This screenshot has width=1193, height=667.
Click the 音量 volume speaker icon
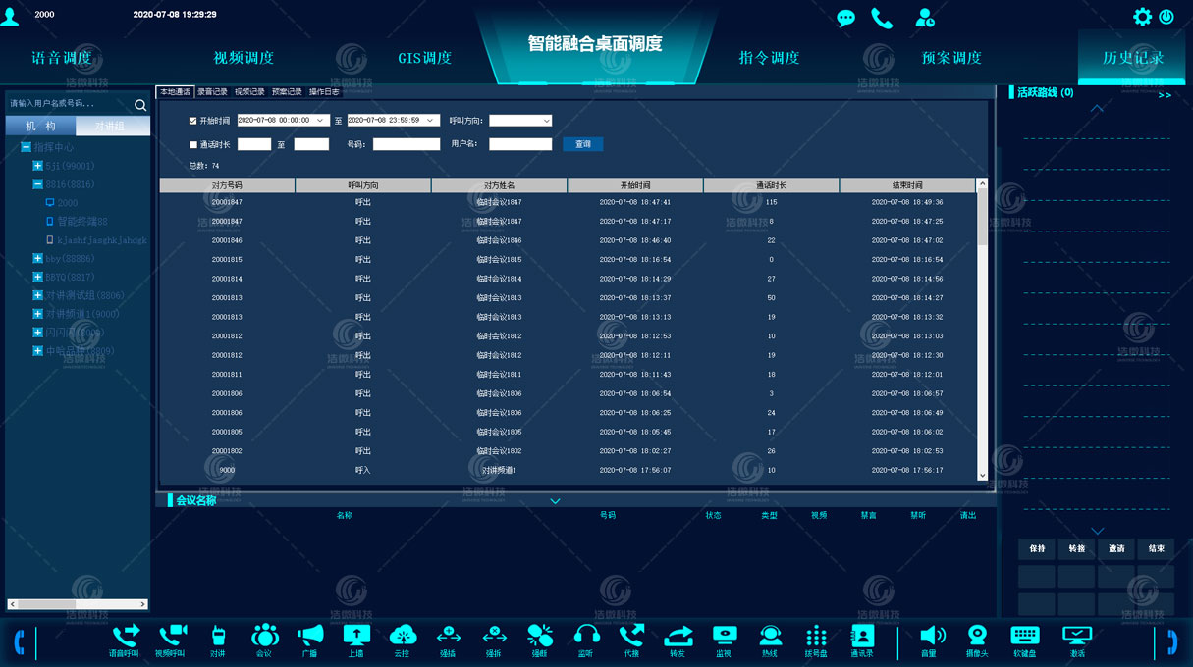coord(929,636)
